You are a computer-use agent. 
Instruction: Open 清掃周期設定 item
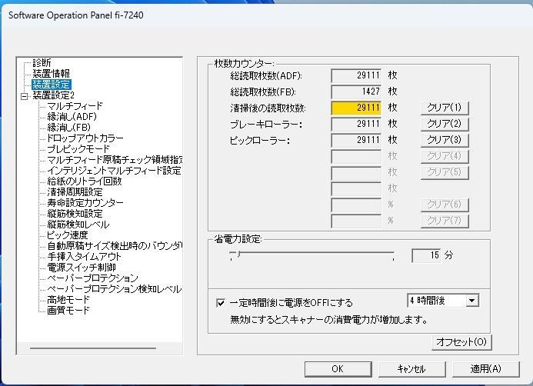pyautogui.click(x=75, y=192)
